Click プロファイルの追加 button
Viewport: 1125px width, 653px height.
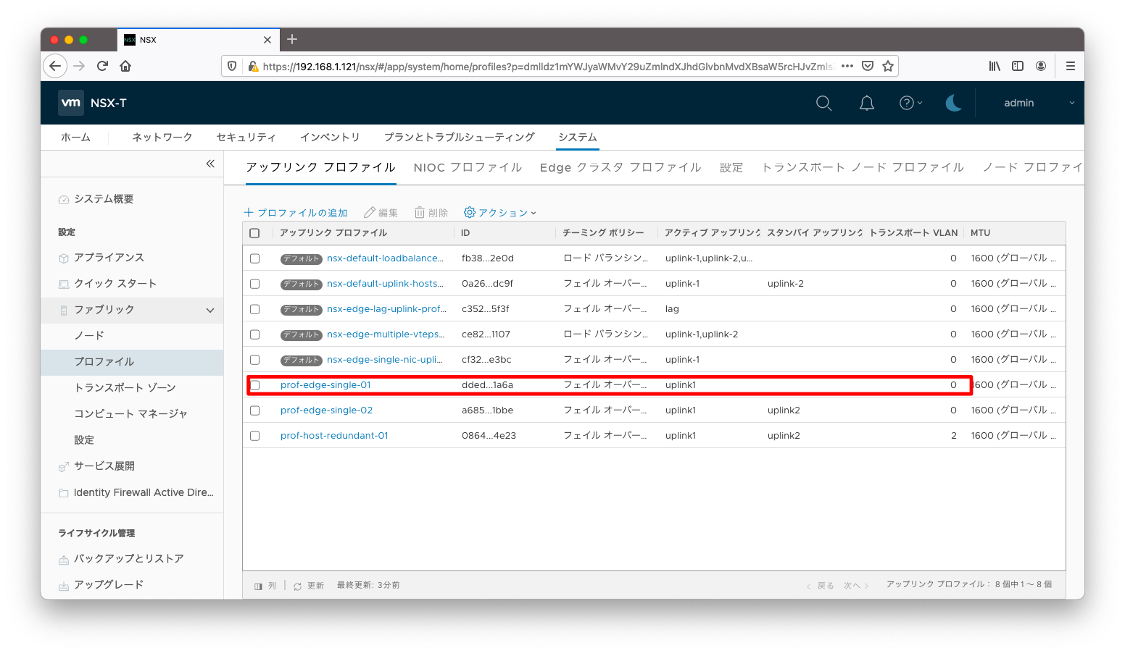tap(296, 212)
